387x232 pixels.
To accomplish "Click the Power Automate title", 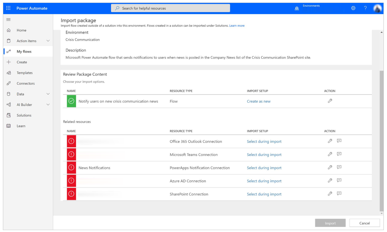I will pos(32,8).
